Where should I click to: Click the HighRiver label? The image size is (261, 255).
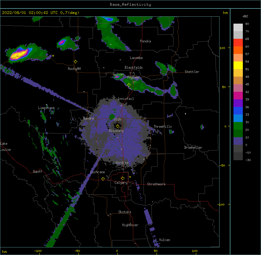[x=130, y=225]
